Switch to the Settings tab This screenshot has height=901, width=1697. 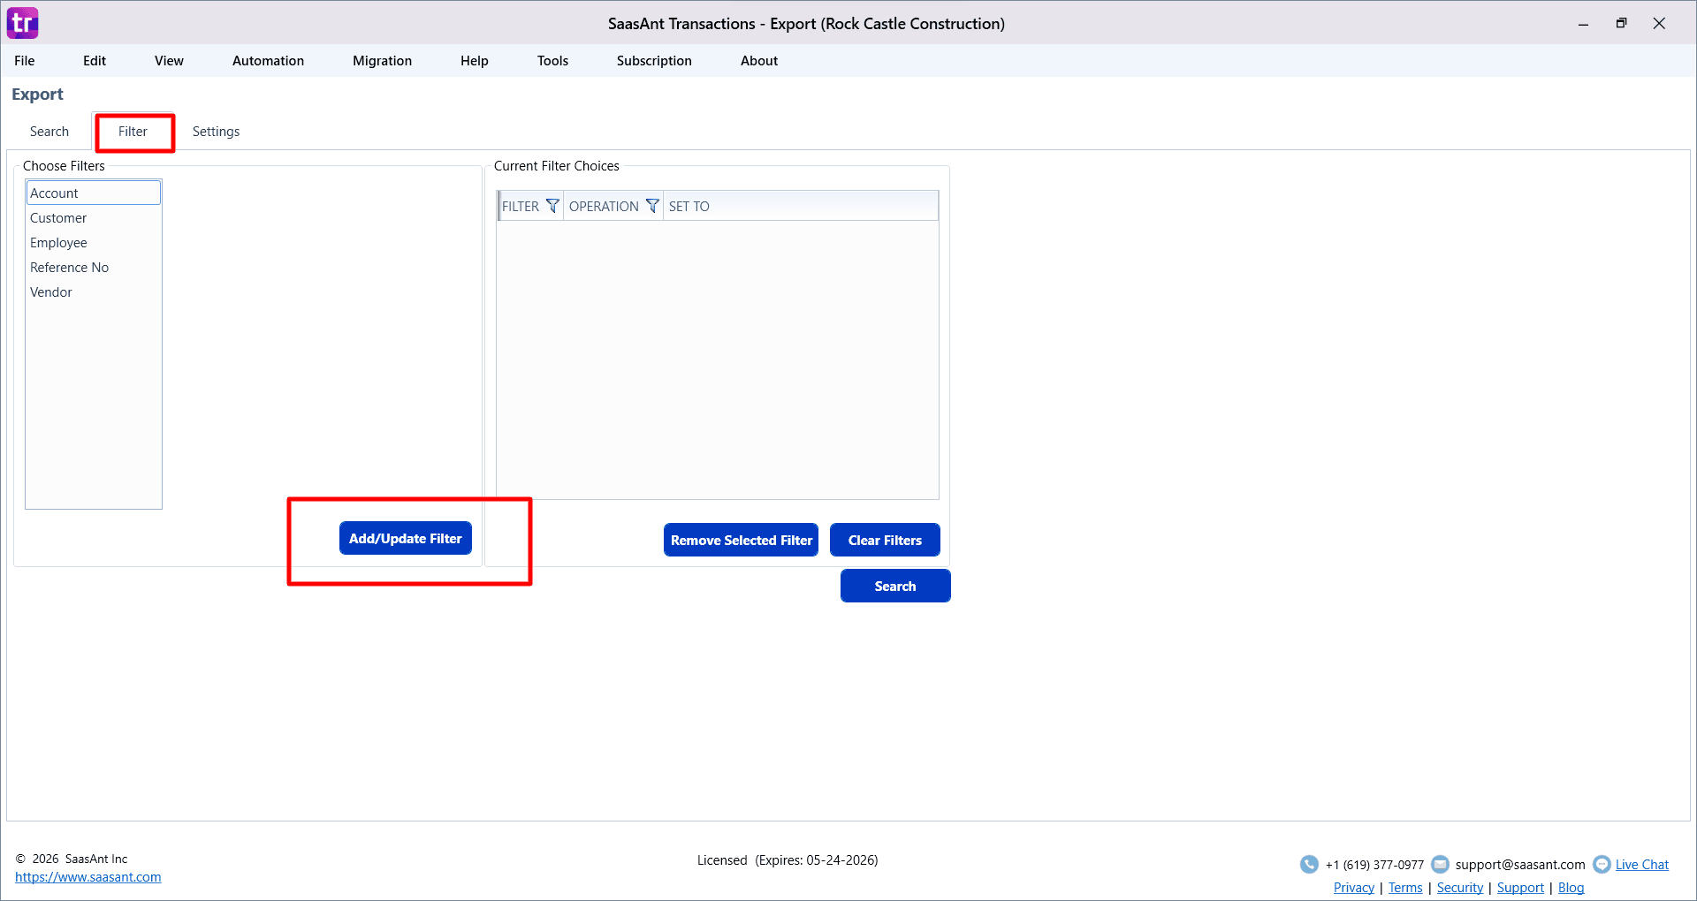pos(216,132)
